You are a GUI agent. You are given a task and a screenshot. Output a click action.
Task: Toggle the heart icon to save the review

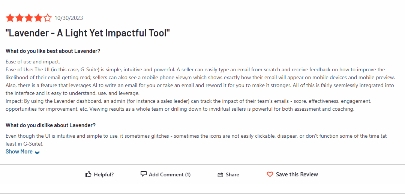click(x=270, y=174)
